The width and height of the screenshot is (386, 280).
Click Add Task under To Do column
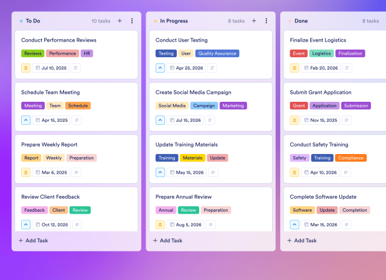tap(34, 240)
